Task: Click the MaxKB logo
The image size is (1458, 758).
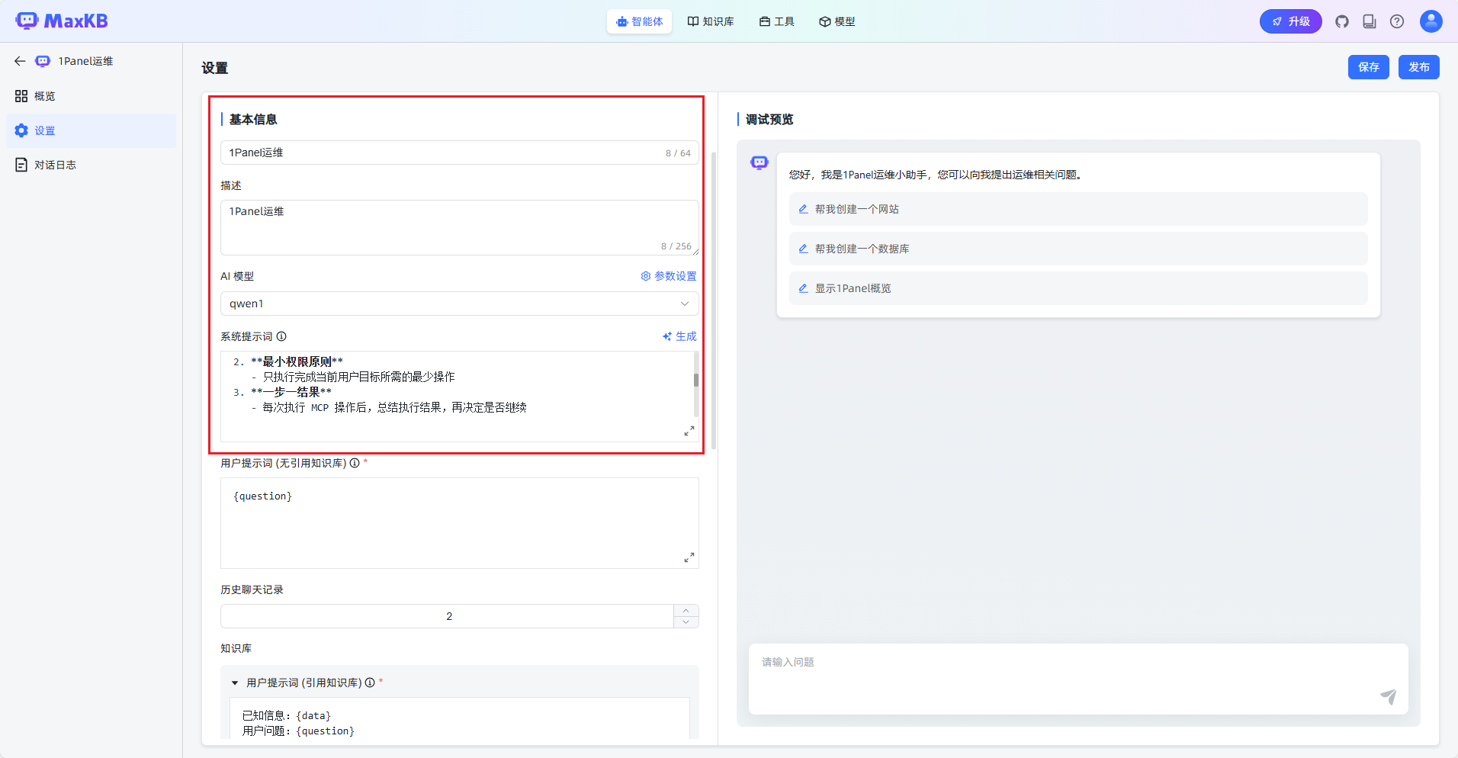Action: click(62, 21)
